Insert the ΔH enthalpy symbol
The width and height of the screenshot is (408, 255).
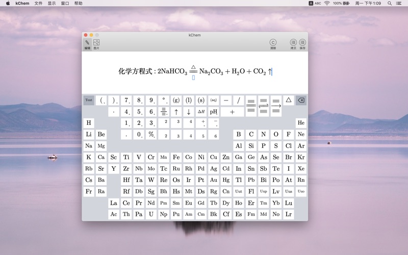click(201, 112)
